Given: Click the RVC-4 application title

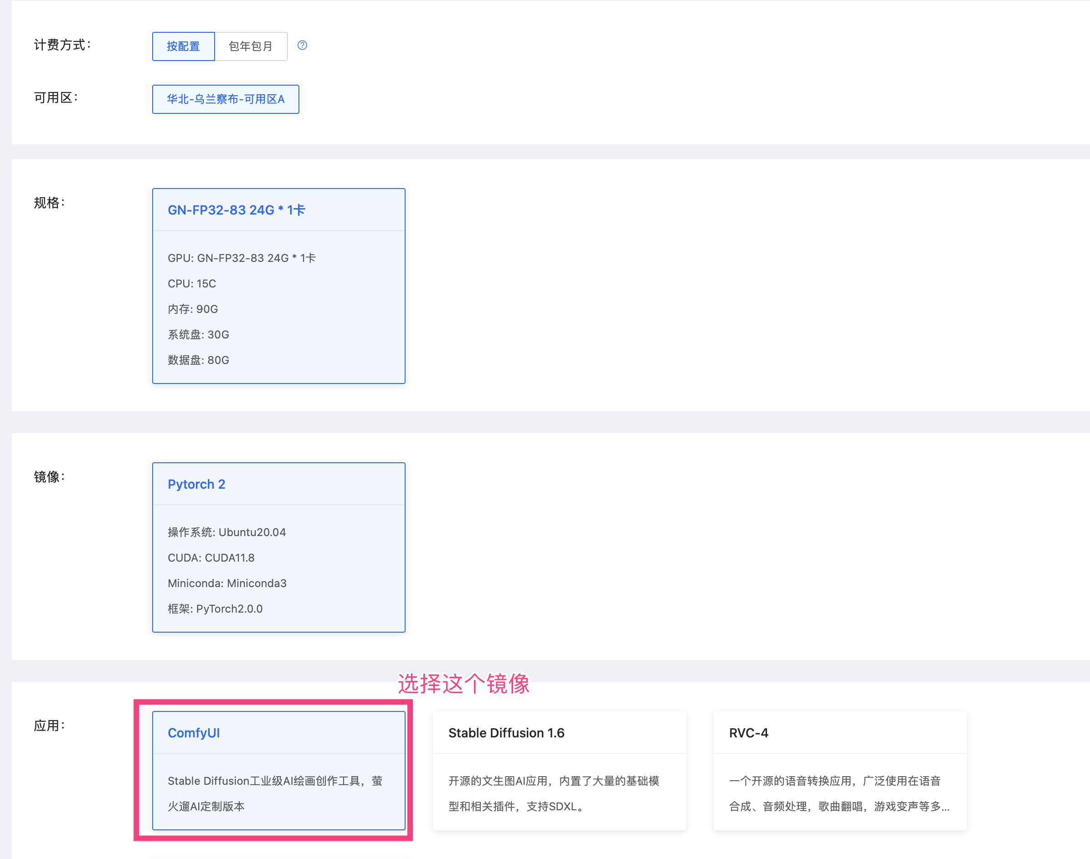Looking at the screenshot, I should click(x=748, y=733).
